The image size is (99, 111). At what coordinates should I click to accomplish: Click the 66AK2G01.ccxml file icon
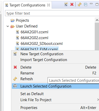(x=17, y=32)
